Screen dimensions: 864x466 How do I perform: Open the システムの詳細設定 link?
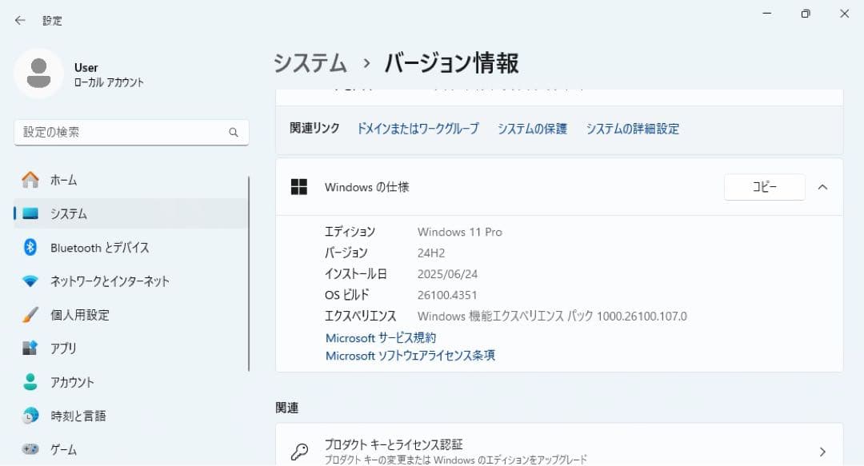[632, 128]
